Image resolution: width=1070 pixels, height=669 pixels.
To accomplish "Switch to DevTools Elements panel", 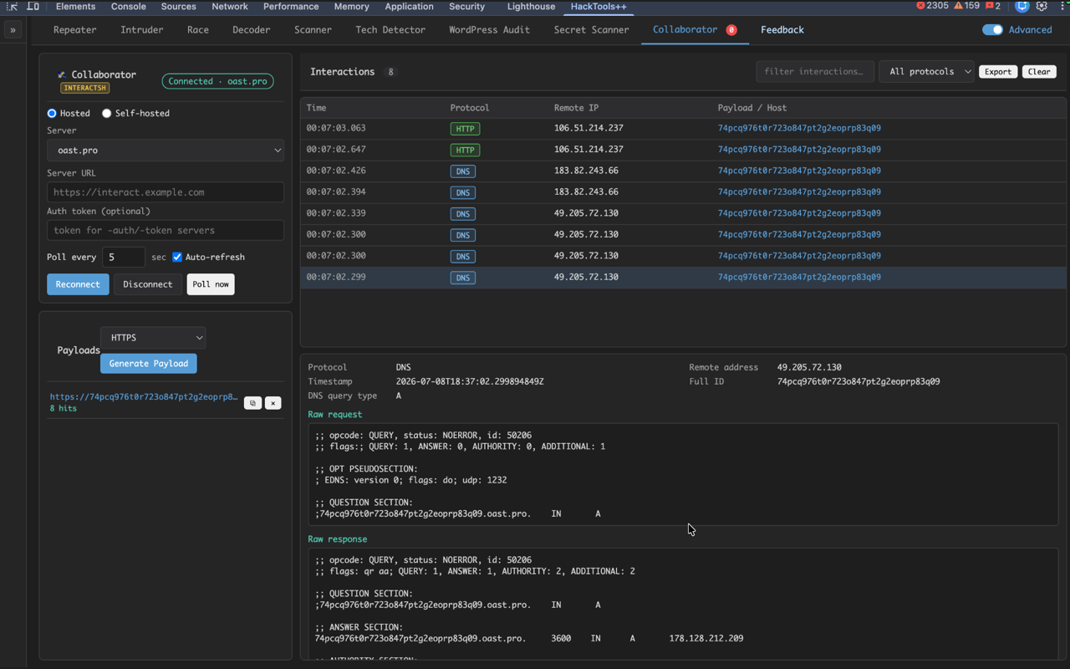I will tap(75, 6).
